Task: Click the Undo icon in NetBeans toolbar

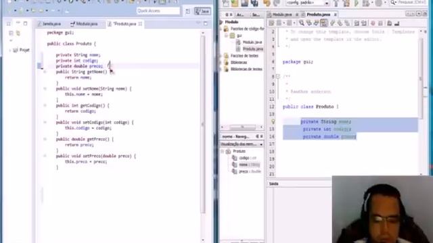Action: 267,3
